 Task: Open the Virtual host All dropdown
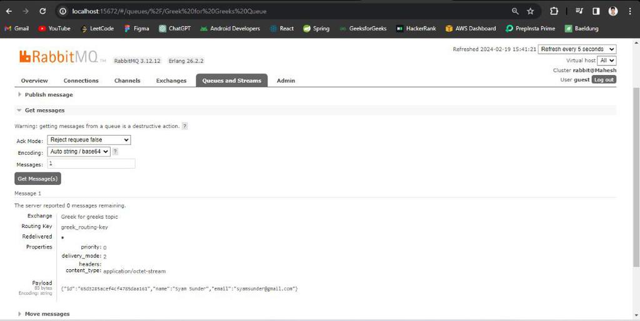[606, 61]
